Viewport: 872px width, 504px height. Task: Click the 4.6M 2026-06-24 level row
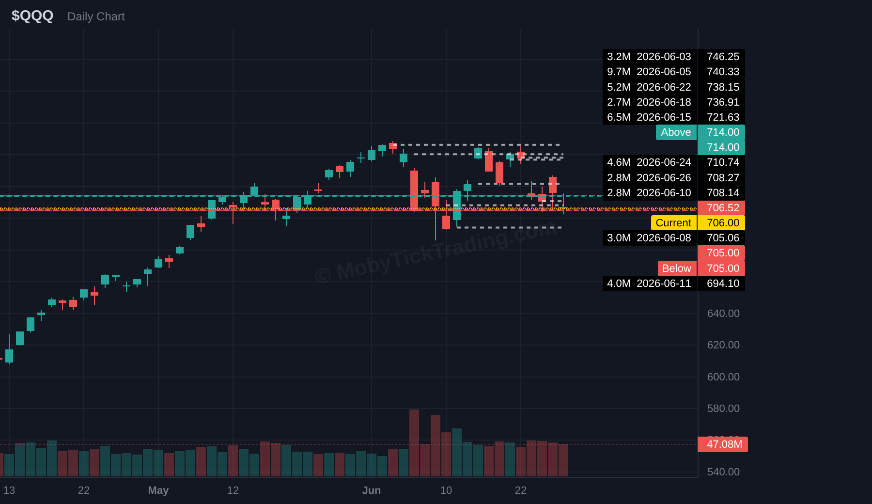point(674,162)
